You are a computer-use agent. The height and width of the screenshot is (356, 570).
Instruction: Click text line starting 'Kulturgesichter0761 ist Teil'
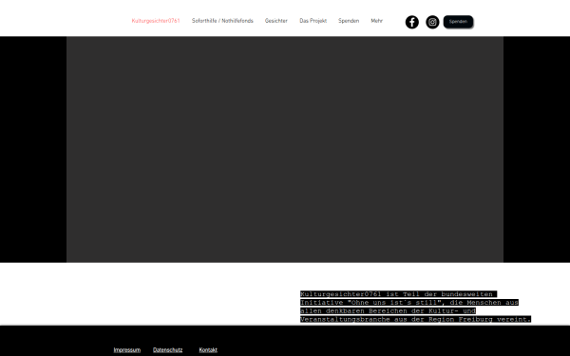[398, 294]
